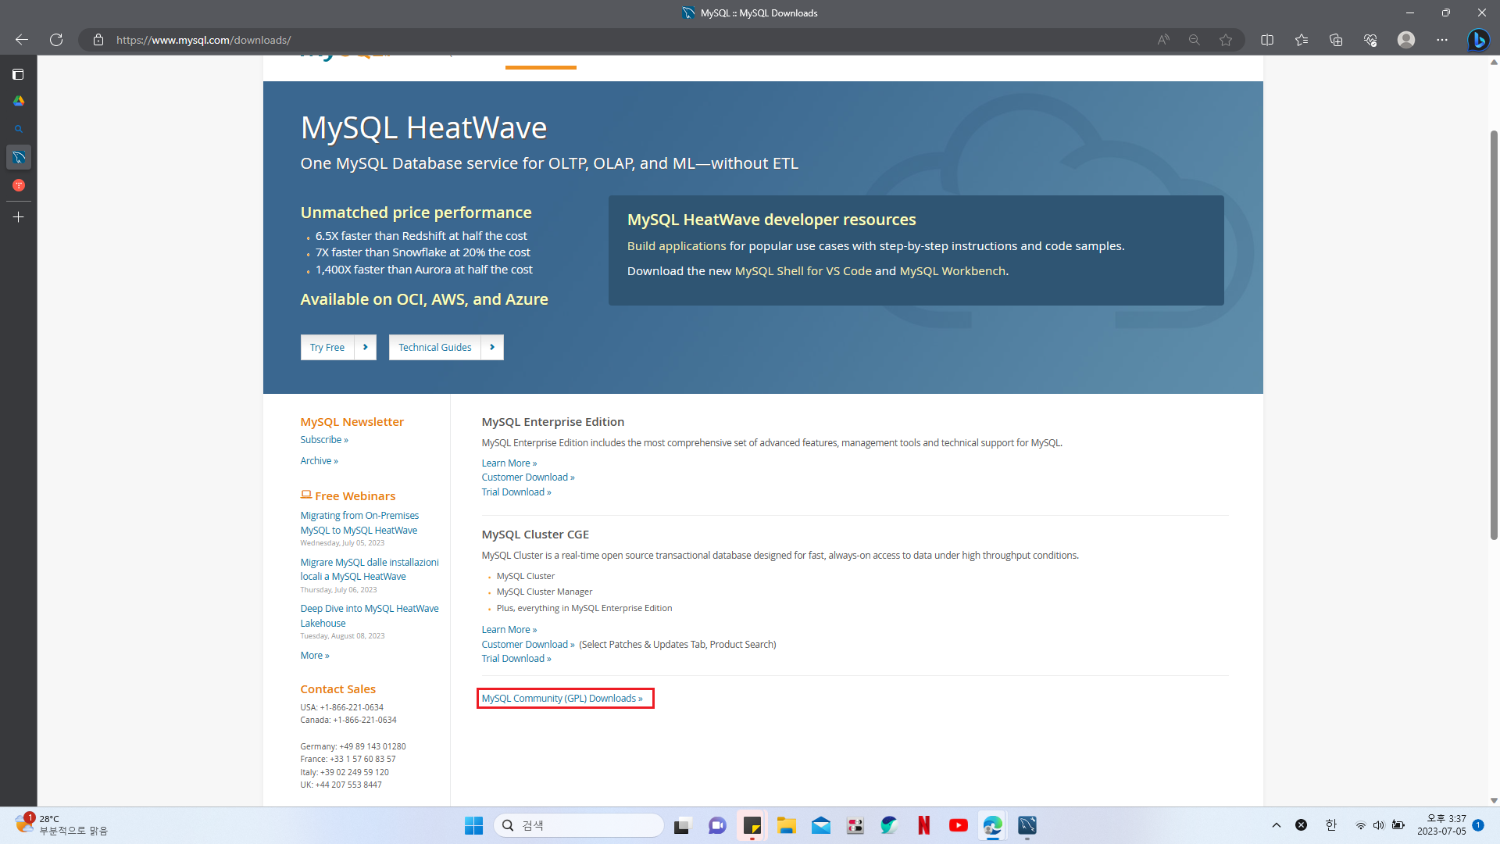Open the tab actions menu icon

tap(18, 74)
